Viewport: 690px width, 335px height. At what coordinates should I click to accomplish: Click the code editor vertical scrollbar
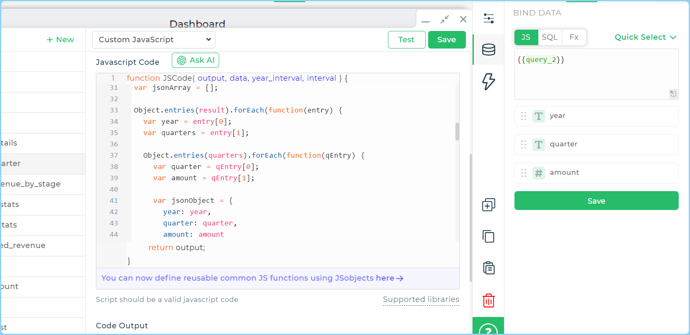click(457, 131)
